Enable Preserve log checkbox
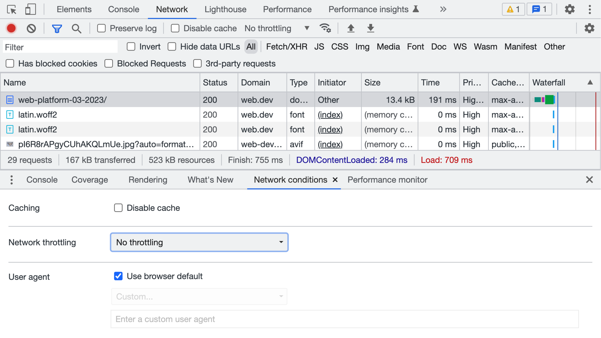This screenshot has height=338, width=601. 101,28
